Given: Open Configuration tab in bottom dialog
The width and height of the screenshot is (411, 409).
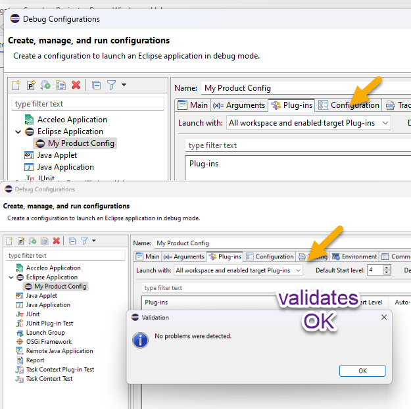Looking at the screenshot, I should (270, 256).
